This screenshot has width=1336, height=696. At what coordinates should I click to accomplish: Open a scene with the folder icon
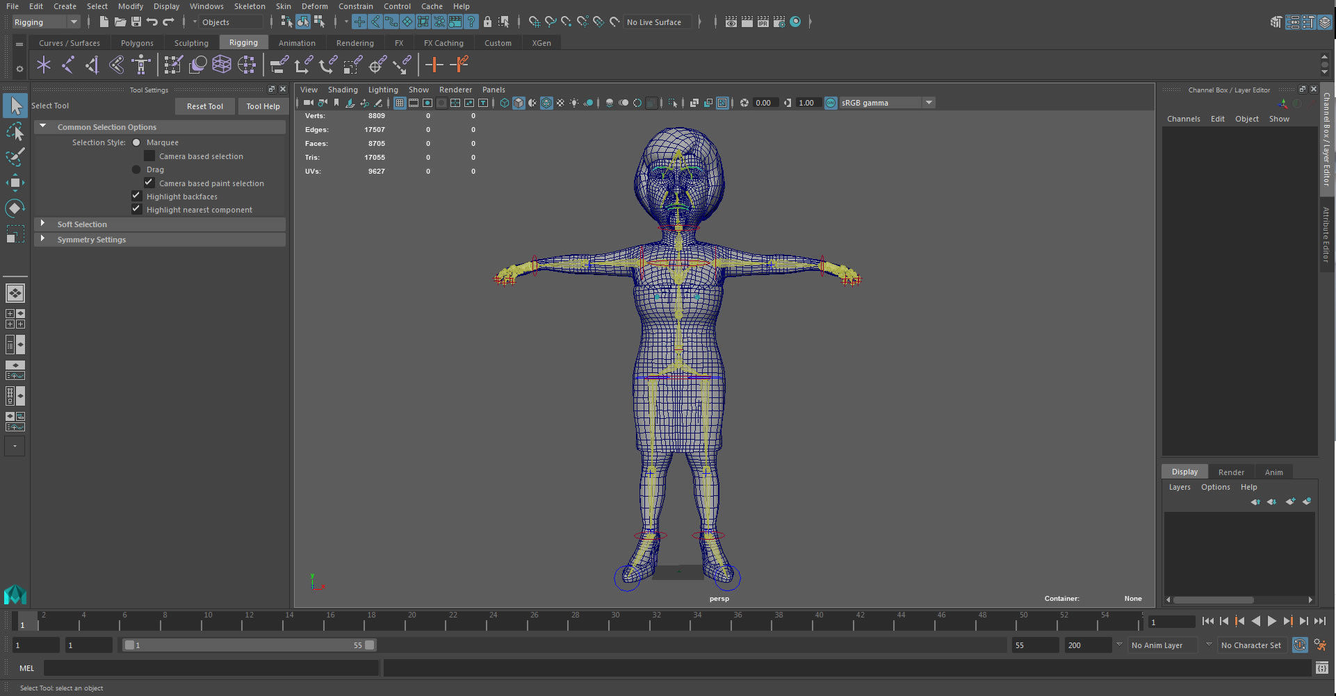tap(120, 22)
